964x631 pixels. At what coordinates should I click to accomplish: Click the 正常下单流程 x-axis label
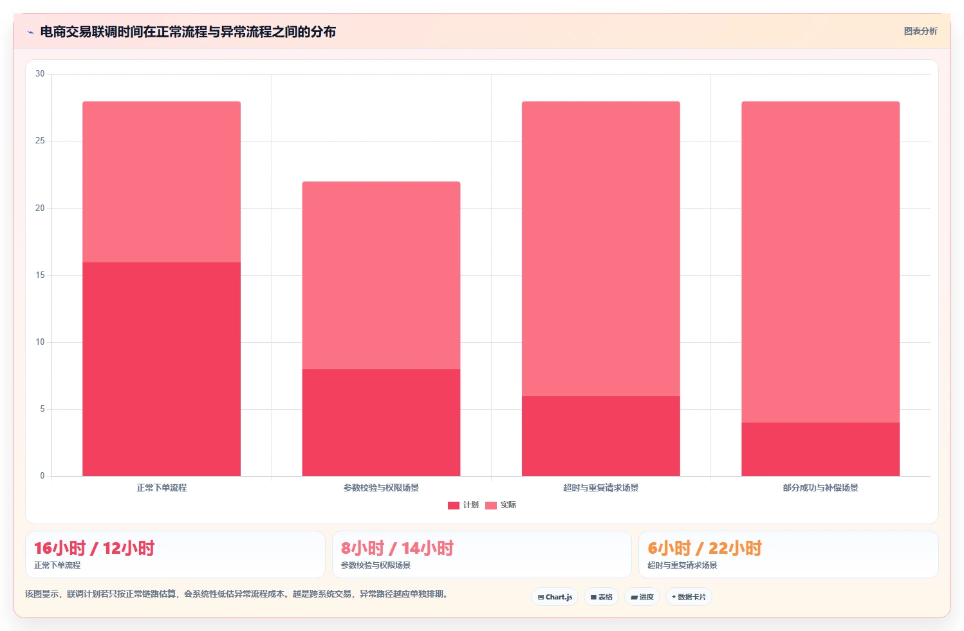(x=162, y=488)
